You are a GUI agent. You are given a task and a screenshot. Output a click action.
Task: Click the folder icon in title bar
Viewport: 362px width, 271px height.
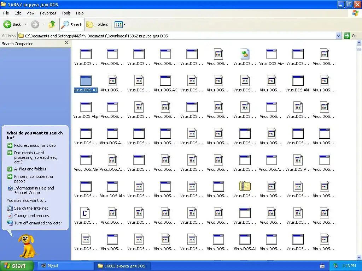(4, 4)
